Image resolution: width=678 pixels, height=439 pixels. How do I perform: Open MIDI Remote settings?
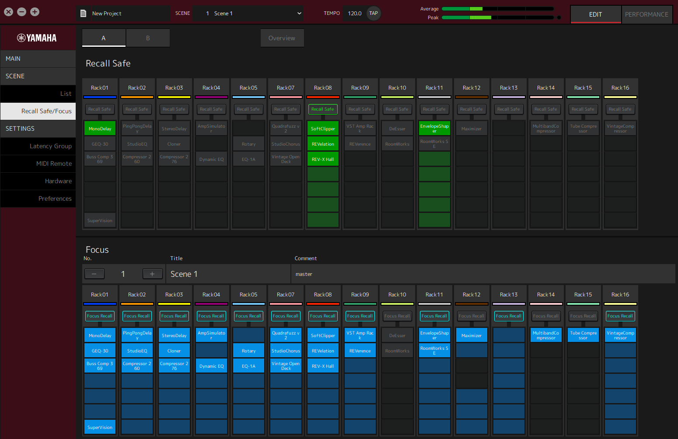[x=38, y=164]
